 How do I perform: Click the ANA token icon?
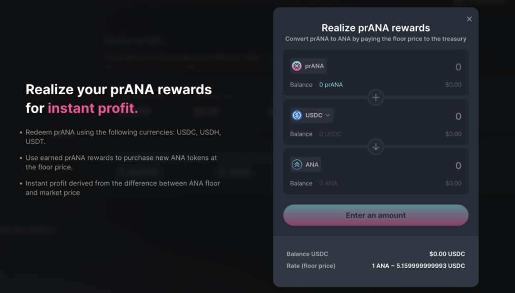(297, 165)
